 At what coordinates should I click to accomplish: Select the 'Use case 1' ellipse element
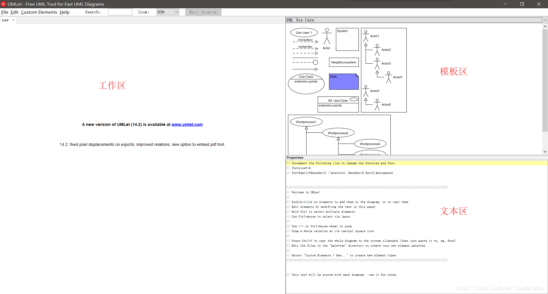click(304, 33)
